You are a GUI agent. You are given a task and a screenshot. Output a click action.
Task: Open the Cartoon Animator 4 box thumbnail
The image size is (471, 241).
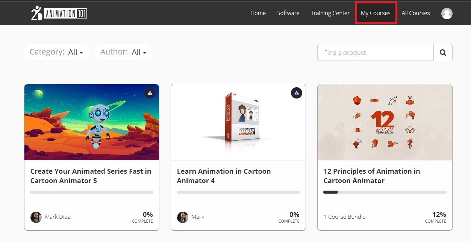238,122
